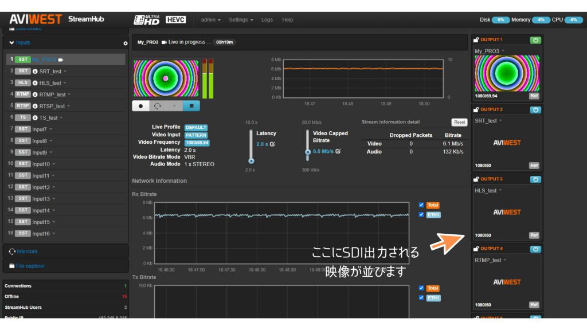
Task: Click the Latency slider handle
Action: pos(251,161)
